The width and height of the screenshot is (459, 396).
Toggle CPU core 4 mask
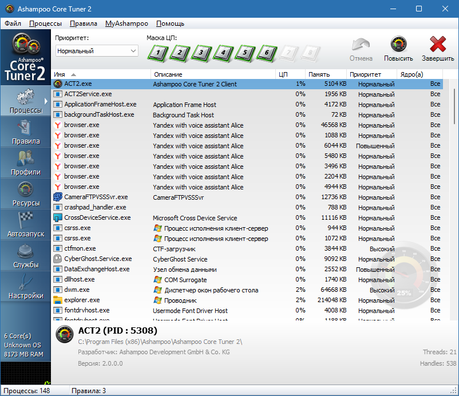click(x=223, y=53)
